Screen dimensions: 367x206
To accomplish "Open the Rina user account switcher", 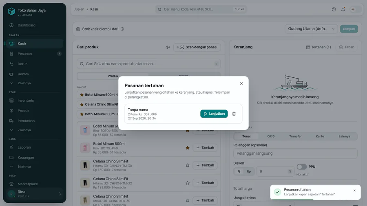I will (x=34, y=194).
